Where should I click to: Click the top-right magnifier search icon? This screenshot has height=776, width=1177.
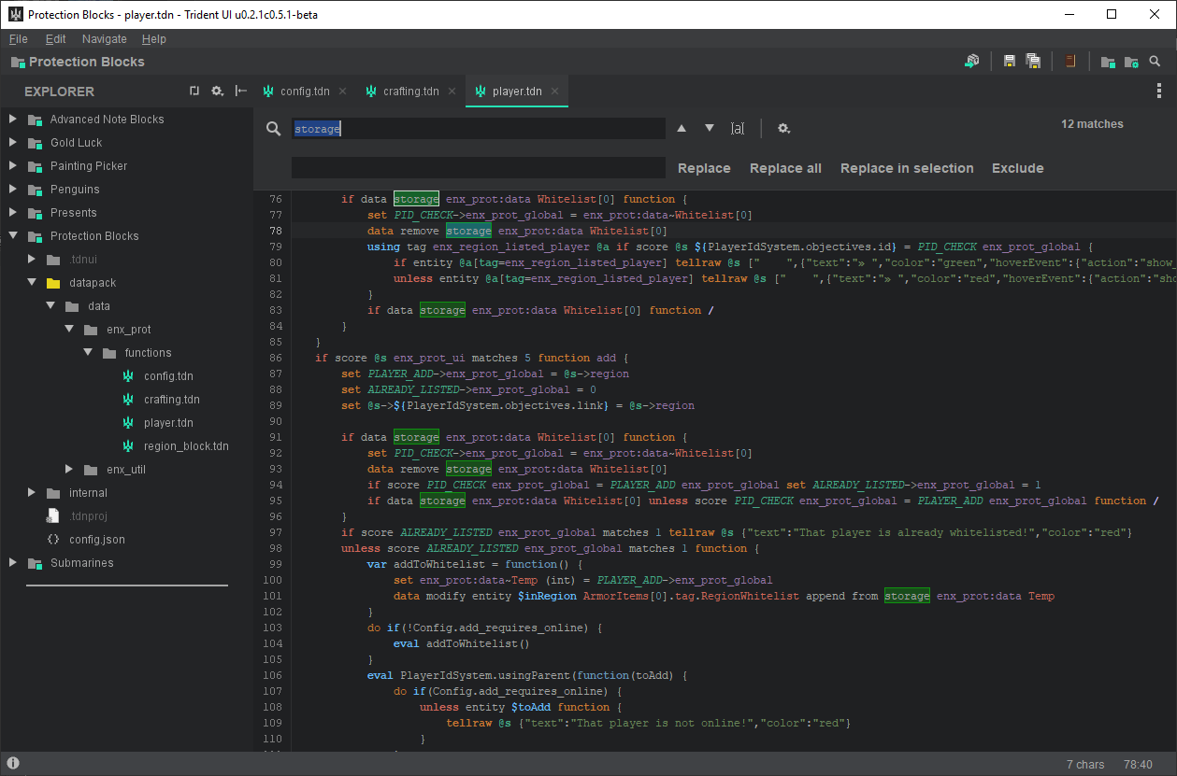pyautogui.click(x=1155, y=62)
